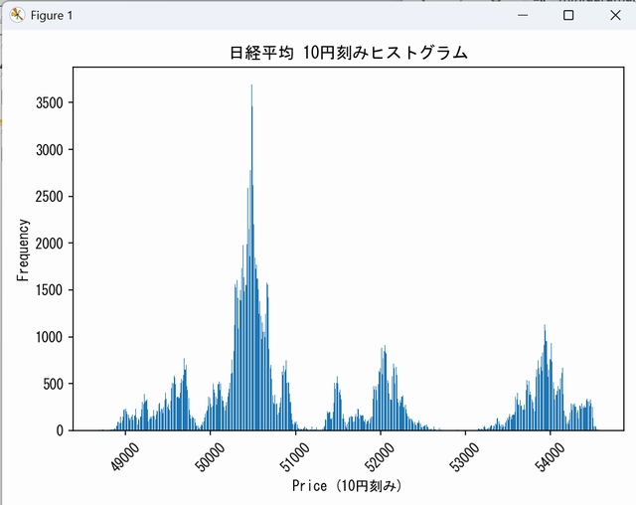Screen dimensions: 636x505
Task: Maximize the Figure 1 window
Action: coord(568,16)
